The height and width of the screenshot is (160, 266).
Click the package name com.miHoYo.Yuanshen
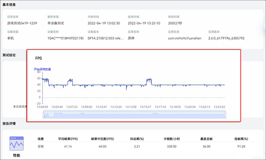click(184, 38)
